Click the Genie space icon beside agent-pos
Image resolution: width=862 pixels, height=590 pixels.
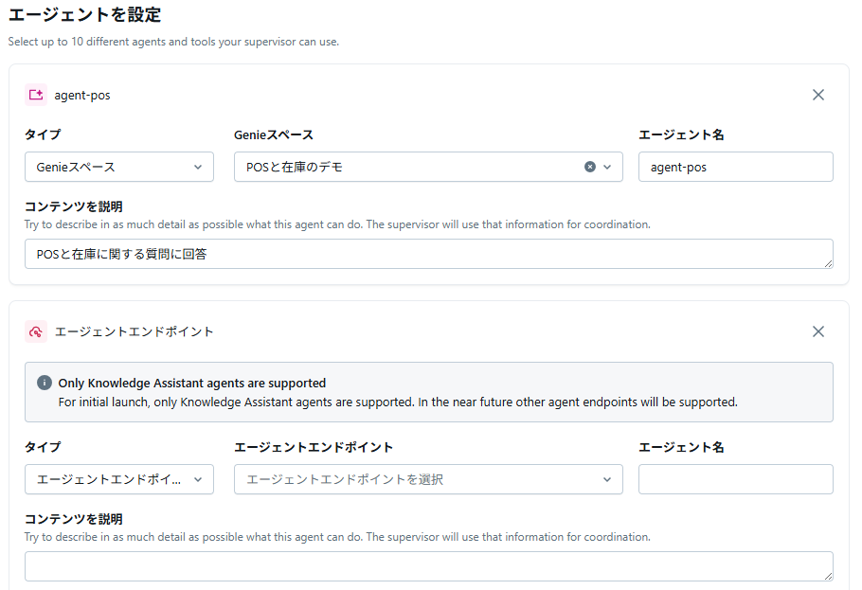36,95
